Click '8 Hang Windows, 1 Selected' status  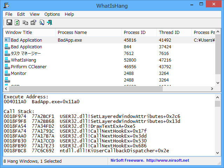(33, 161)
